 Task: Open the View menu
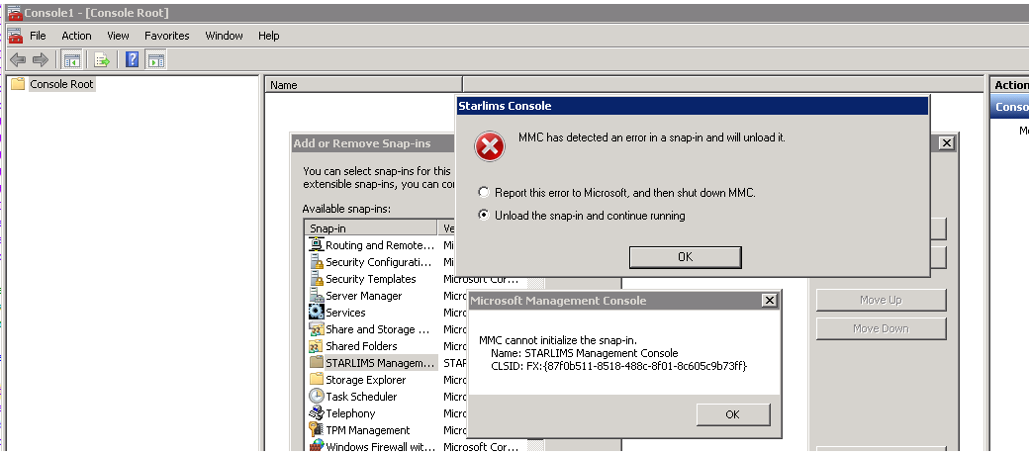pyautogui.click(x=118, y=36)
